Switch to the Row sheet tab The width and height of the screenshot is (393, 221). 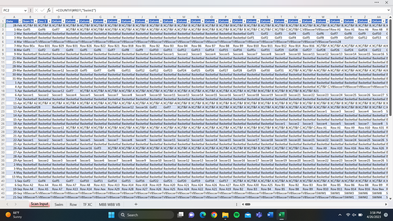click(x=73, y=204)
